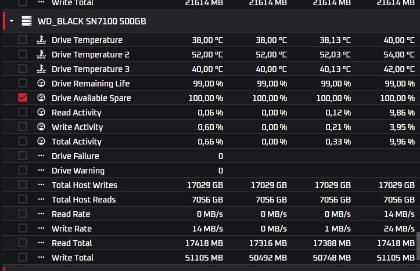
Task: Click the dots icon for Drive Failure
Action: click(41, 156)
